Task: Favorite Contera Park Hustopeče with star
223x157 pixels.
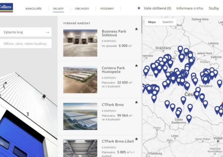Action: 137,66
